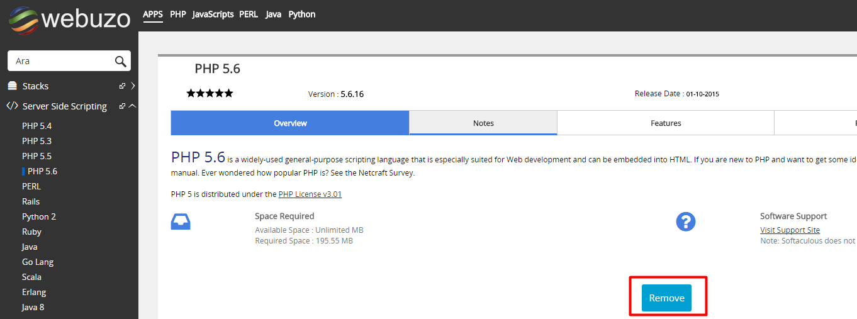The image size is (857, 319).
Task: Click the Version 5.6.16 text
Action: point(336,94)
